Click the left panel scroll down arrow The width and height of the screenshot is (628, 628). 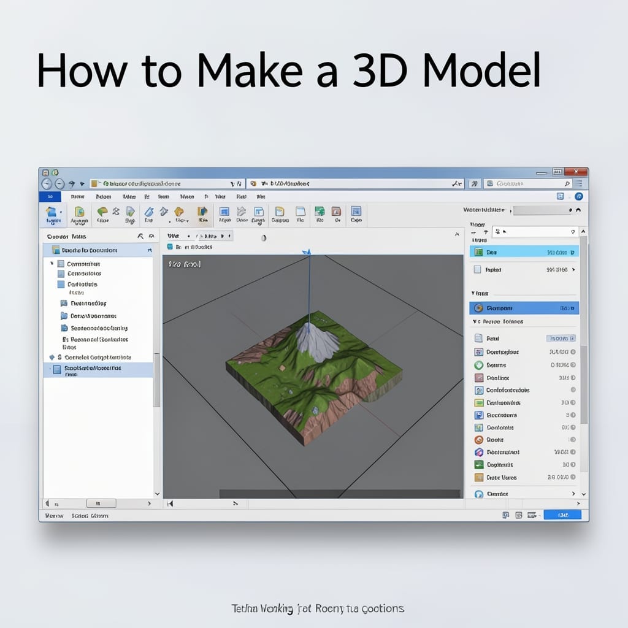click(157, 494)
